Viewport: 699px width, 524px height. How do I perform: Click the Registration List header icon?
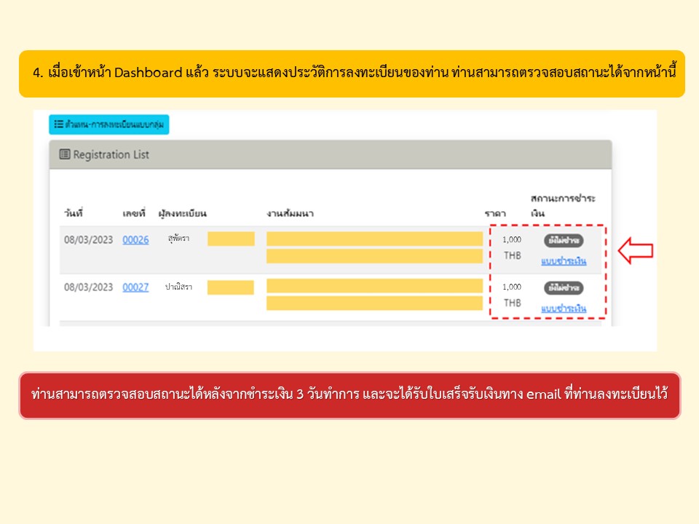click(x=65, y=155)
